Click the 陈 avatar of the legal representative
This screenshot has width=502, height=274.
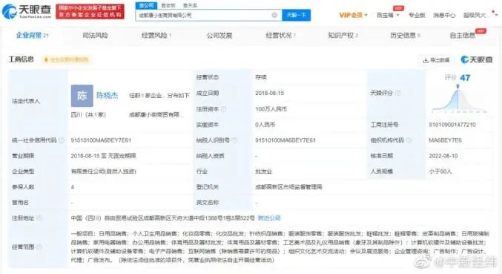click(x=82, y=96)
